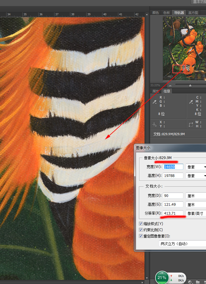
Task: Open the 两次立方（自动）resampling dropdown
Action: click(182, 244)
